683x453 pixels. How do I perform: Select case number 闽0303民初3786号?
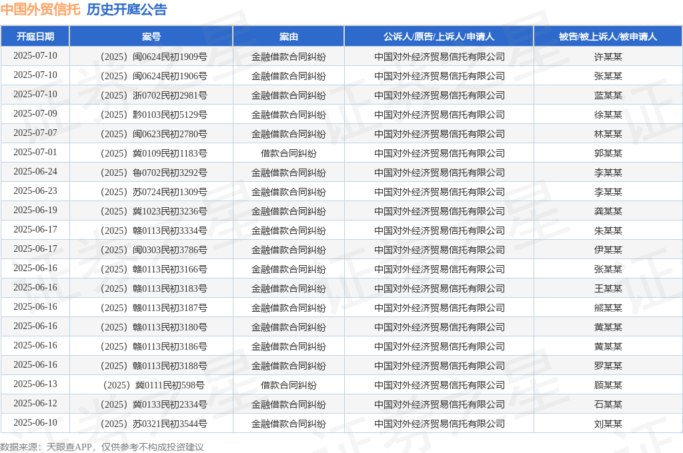(170, 250)
